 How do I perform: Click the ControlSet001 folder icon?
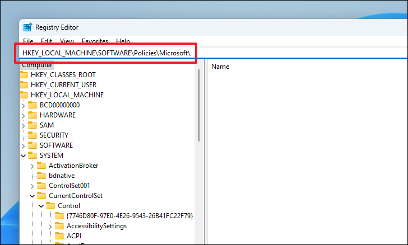coord(41,186)
